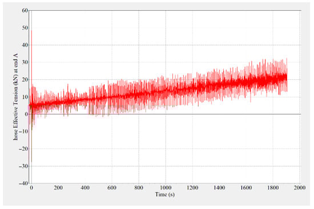Image resolution: width=314 pixels, height=209 pixels.
Task: Click the x-axis value 1600
Action: point(246,187)
